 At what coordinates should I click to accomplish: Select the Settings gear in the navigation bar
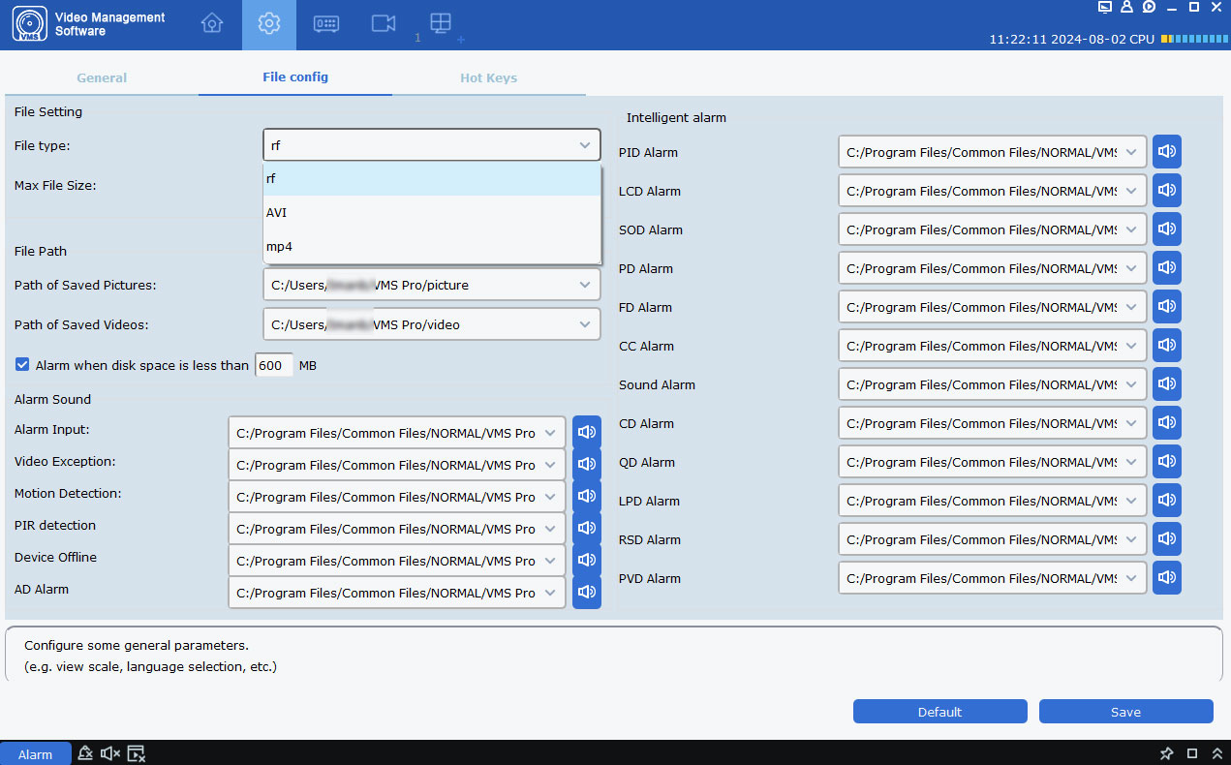pyautogui.click(x=268, y=24)
